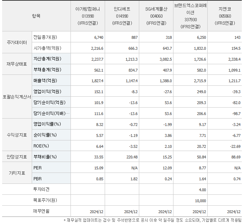Click the 매출액(억원) row label
245x223 pixels.
click(45, 80)
